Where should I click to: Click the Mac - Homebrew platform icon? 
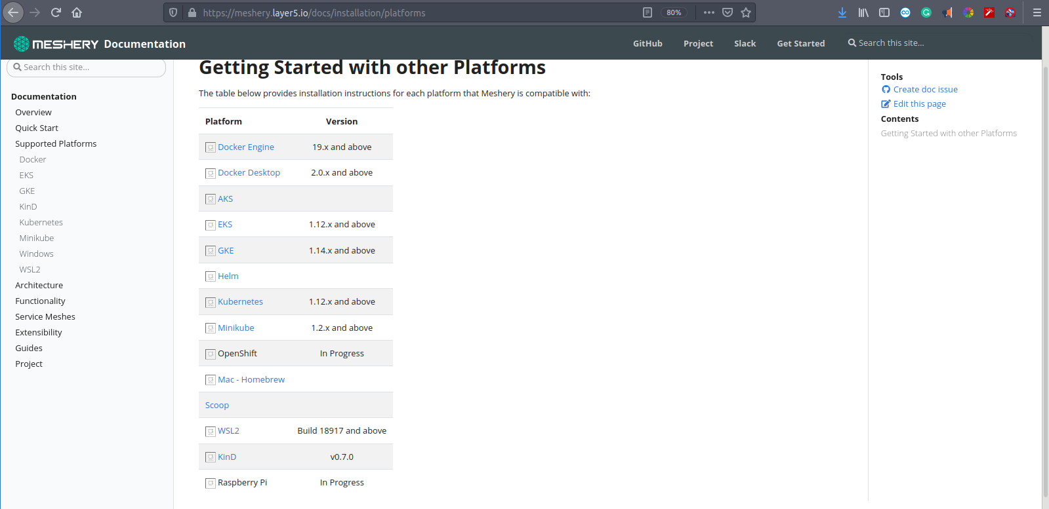(x=211, y=380)
